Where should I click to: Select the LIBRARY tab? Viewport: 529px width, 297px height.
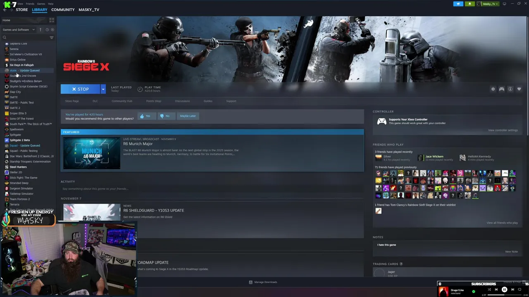[x=40, y=9]
